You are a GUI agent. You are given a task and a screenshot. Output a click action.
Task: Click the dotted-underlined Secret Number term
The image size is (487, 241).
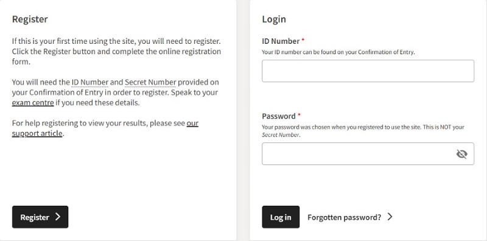pos(150,82)
